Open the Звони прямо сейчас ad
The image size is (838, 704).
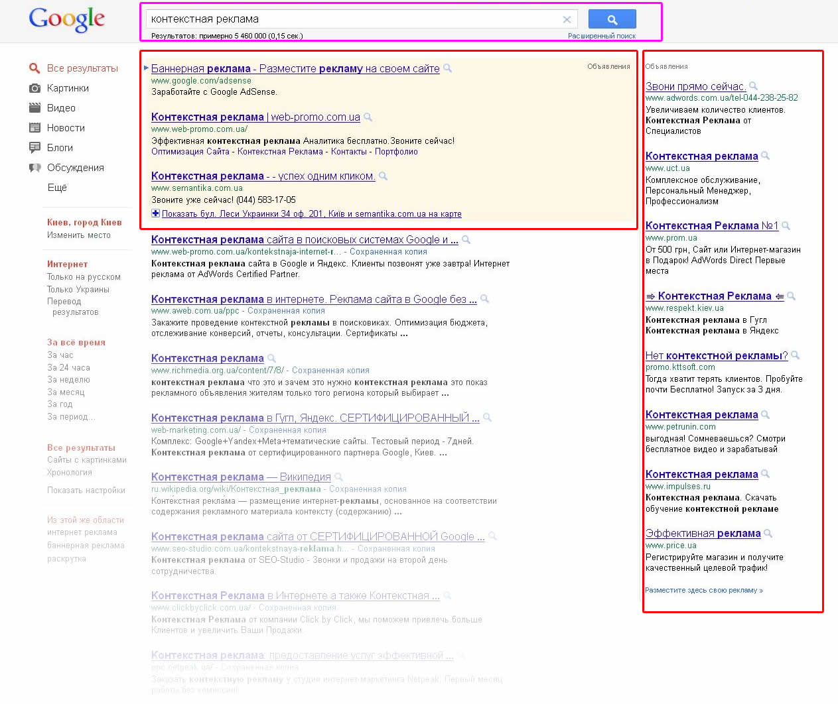pos(695,86)
